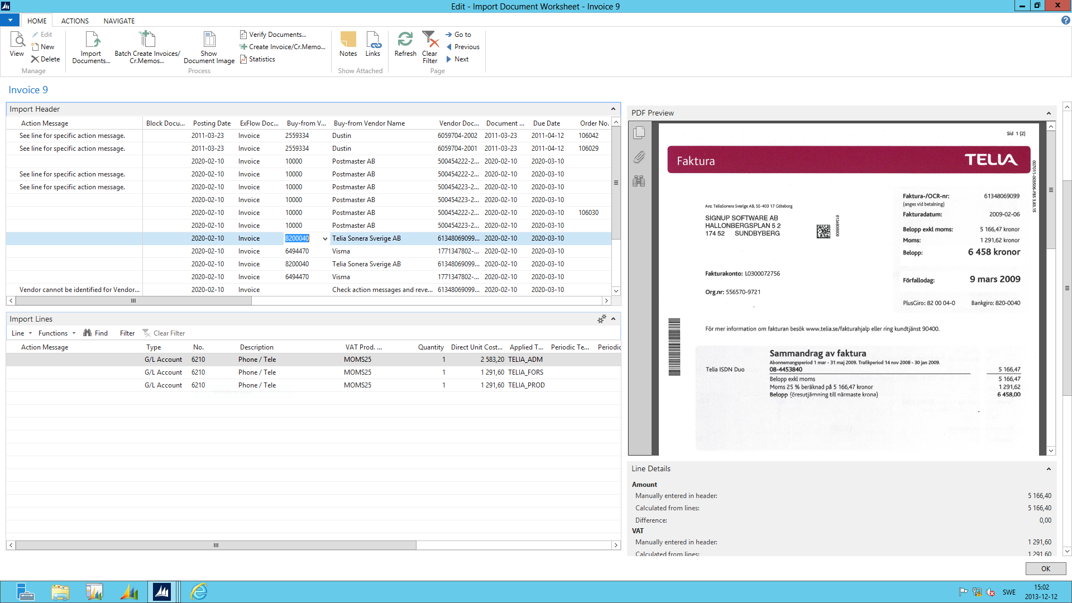Click PDF preview binoculars search icon
This screenshot has height=603, width=1072.
point(639,181)
